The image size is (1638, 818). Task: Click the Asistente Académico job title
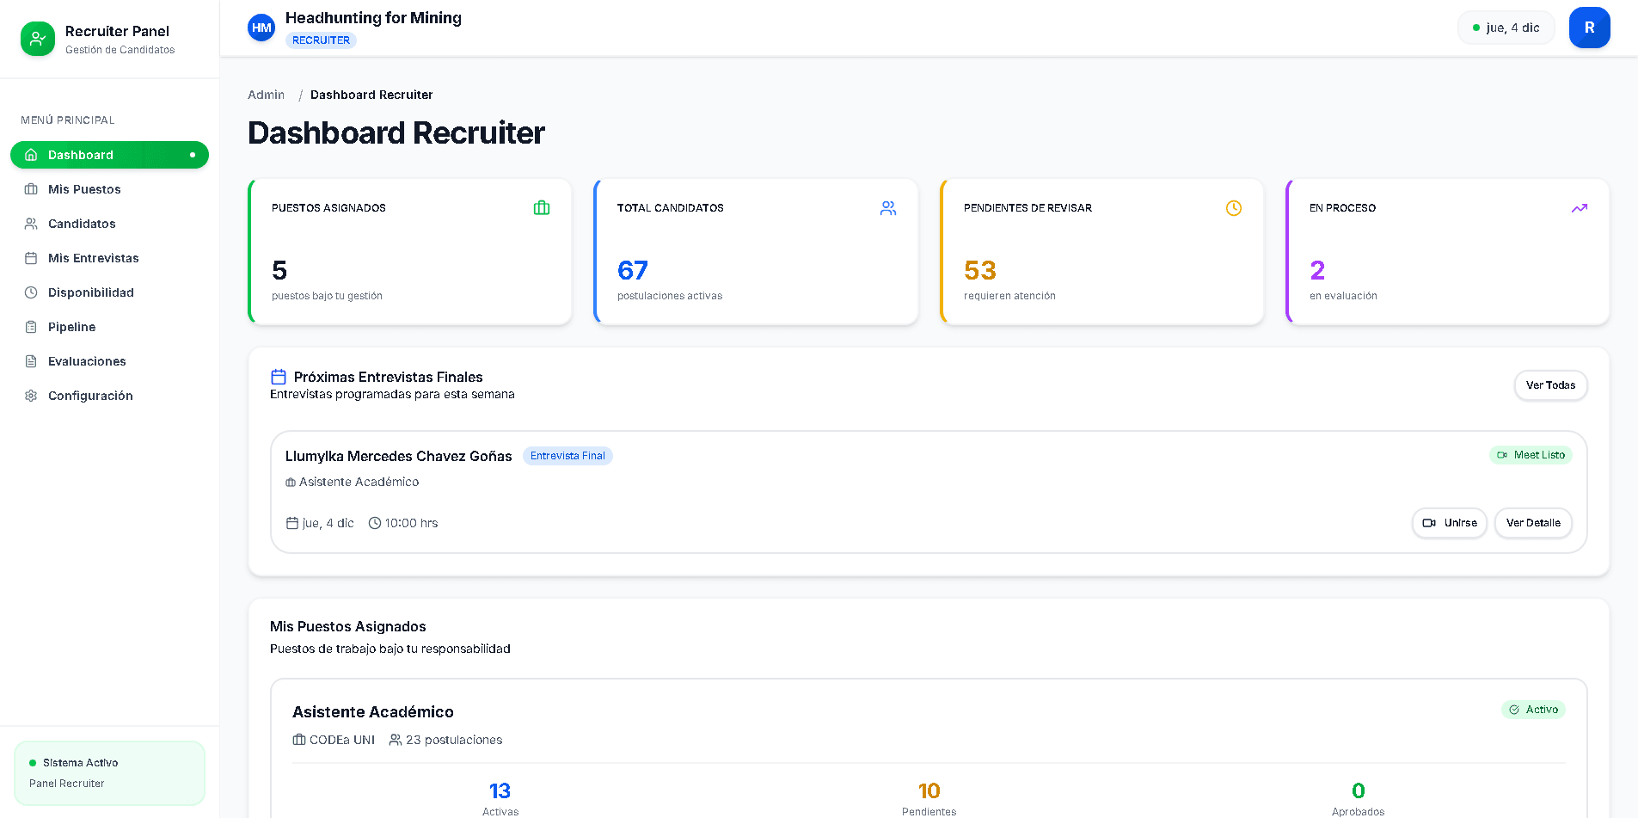click(372, 712)
